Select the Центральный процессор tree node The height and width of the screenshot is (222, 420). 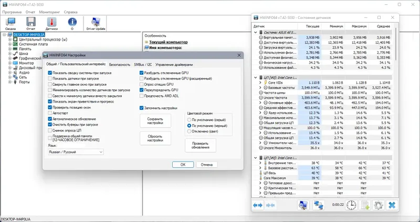(x=43, y=39)
